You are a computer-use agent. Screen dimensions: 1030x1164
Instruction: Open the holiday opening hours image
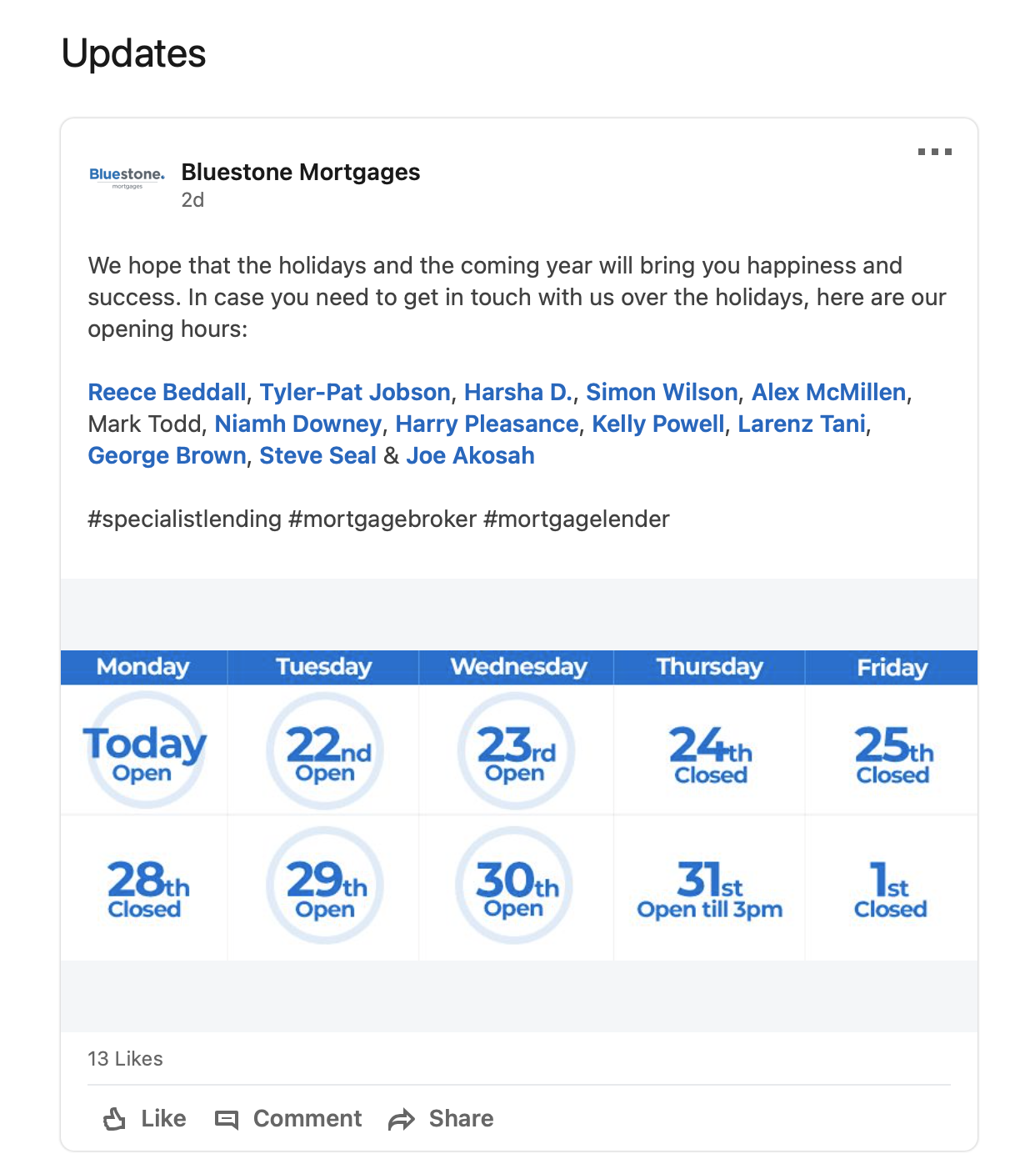tap(518, 805)
